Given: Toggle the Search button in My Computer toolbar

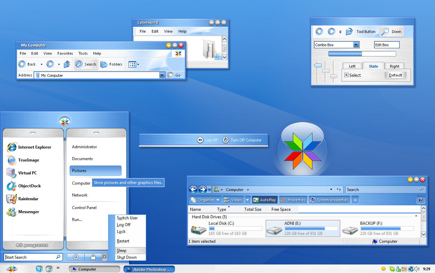Looking at the screenshot, I should tap(86, 64).
